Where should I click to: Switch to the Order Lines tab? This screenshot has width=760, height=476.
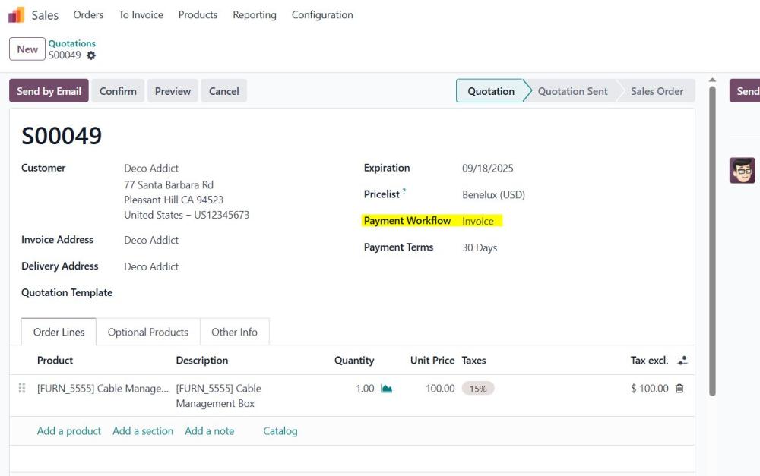point(59,333)
